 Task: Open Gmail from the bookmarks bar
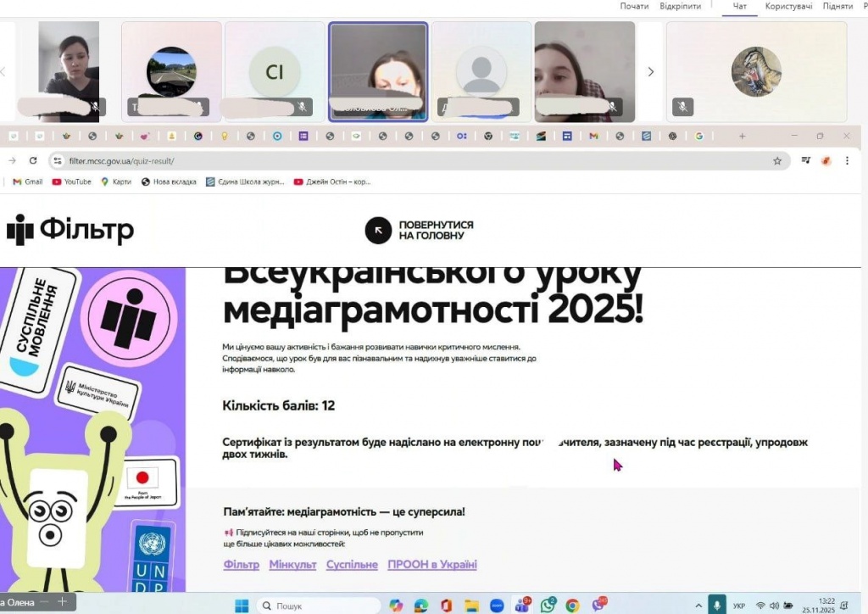click(26, 181)
